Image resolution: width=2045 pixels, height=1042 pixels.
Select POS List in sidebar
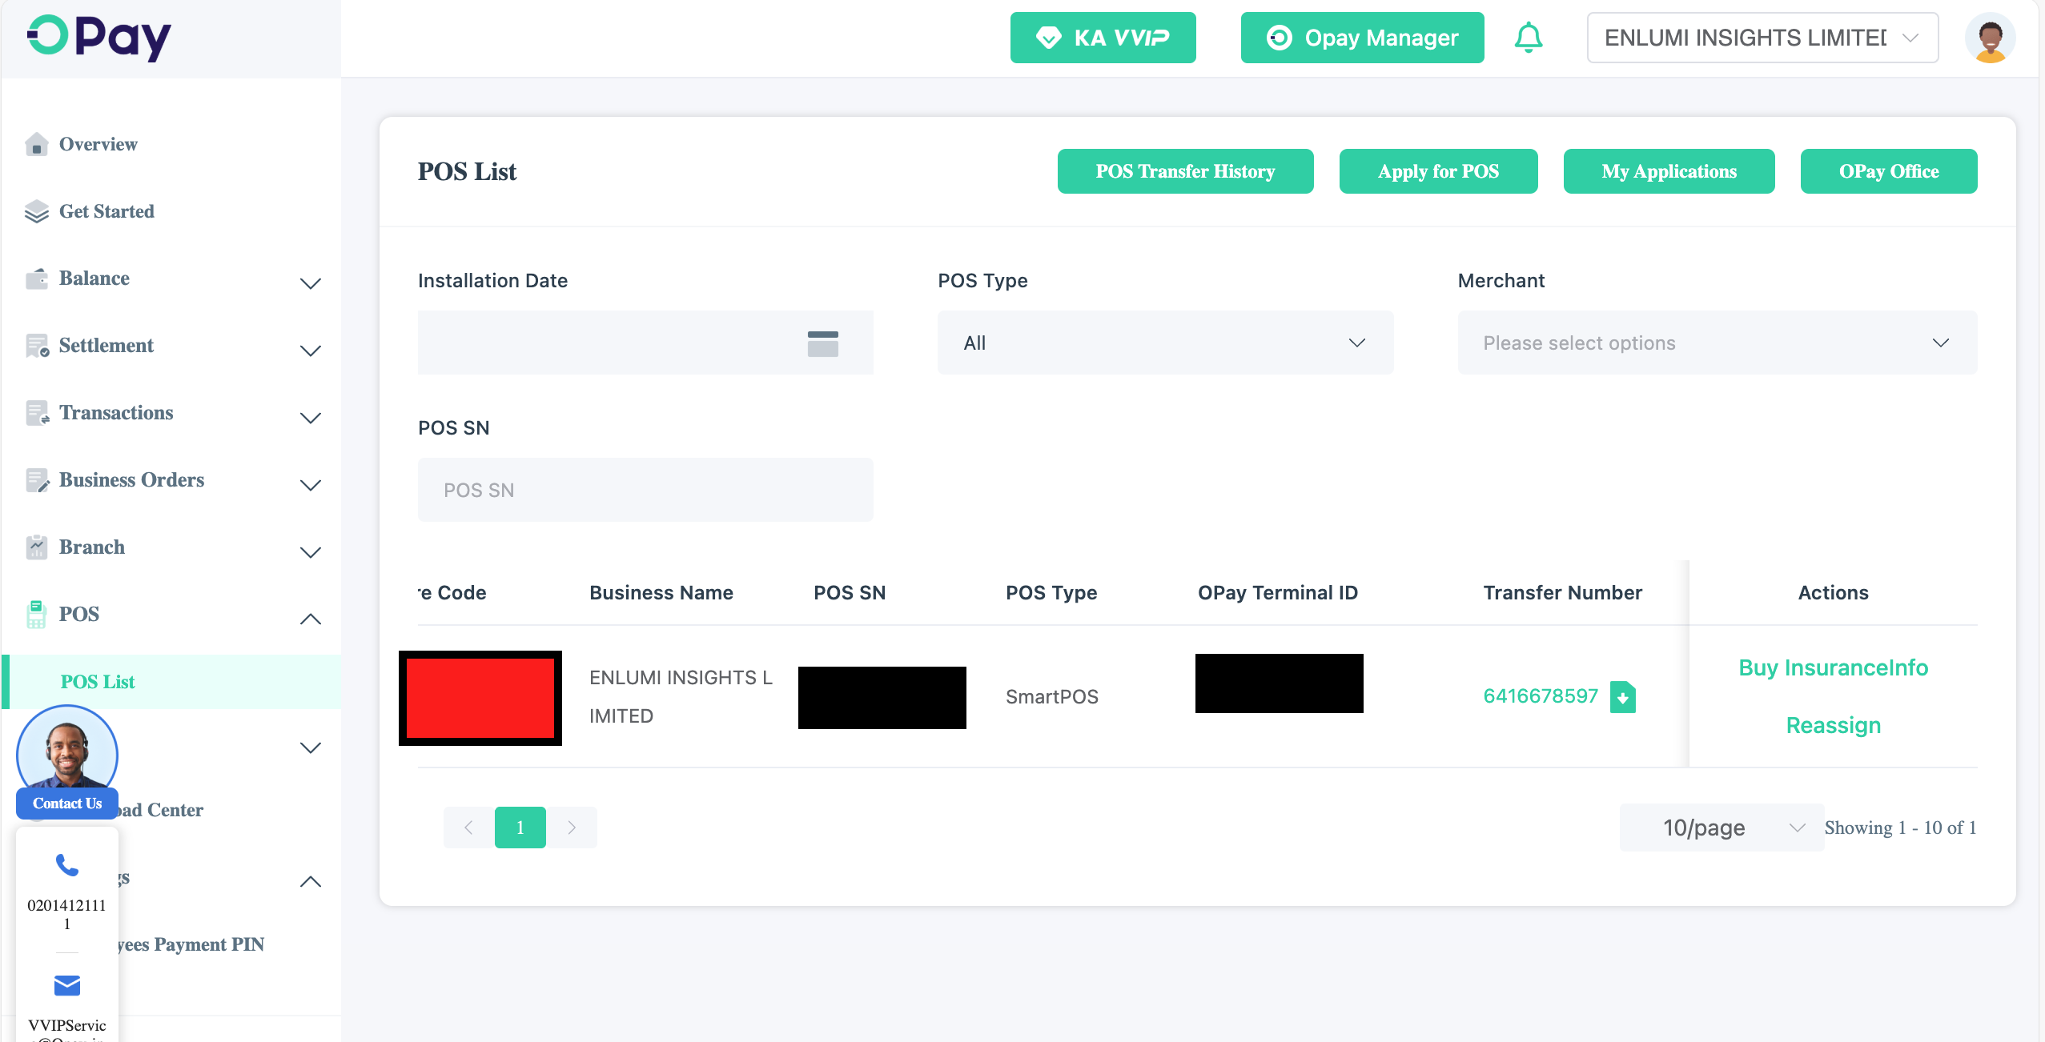point(98,682)
